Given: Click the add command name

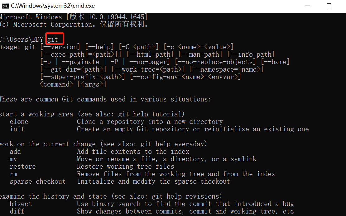Looking at the screenshot, I should pyautogui.click(x=15, y=152).
